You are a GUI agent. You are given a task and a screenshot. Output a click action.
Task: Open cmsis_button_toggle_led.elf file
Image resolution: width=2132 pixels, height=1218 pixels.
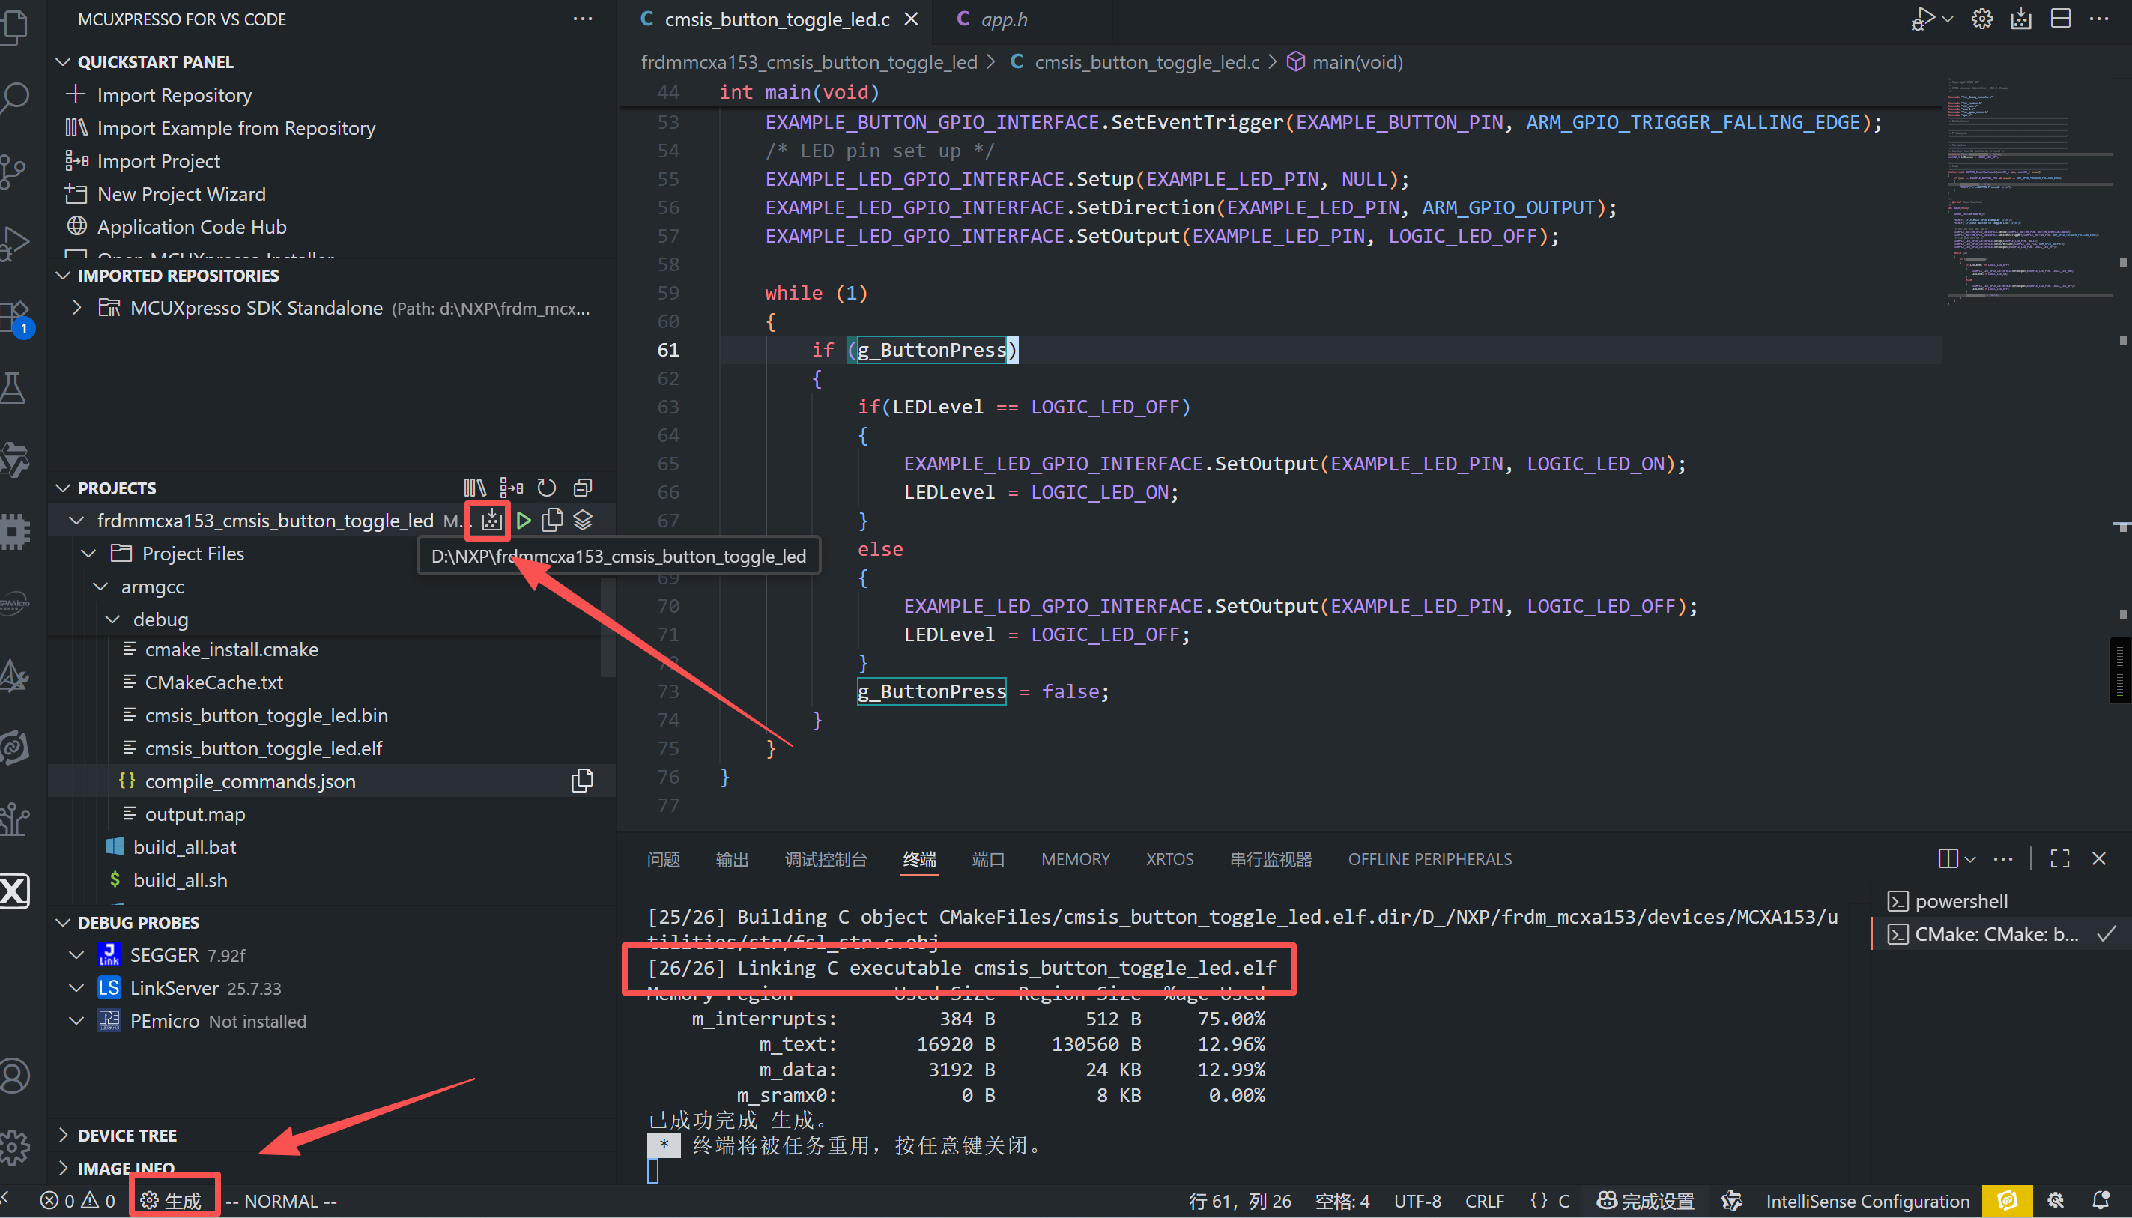pos(264,748)
